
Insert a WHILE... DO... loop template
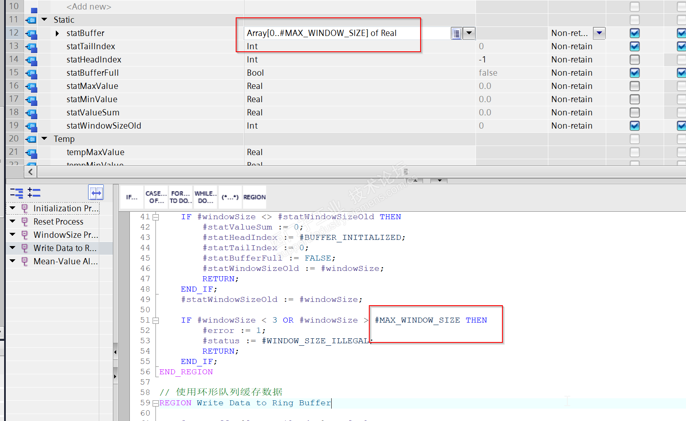(206, 197)
